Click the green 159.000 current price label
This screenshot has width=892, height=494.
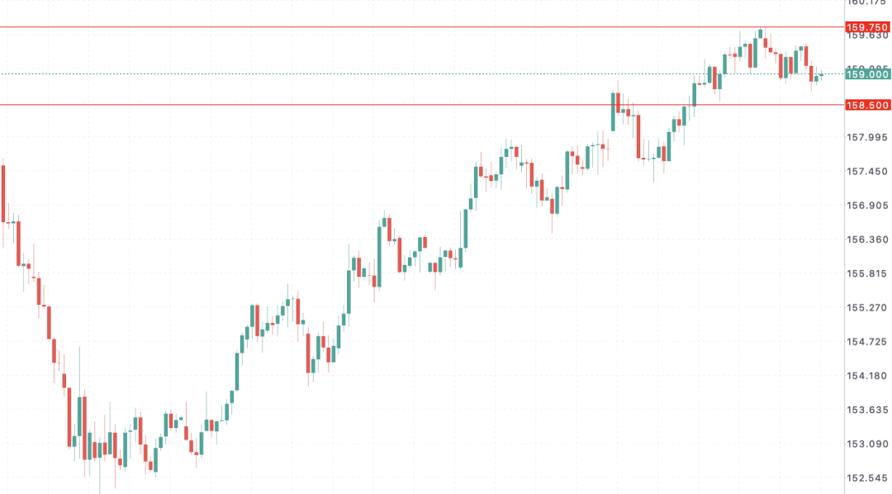tap(867, 74)
